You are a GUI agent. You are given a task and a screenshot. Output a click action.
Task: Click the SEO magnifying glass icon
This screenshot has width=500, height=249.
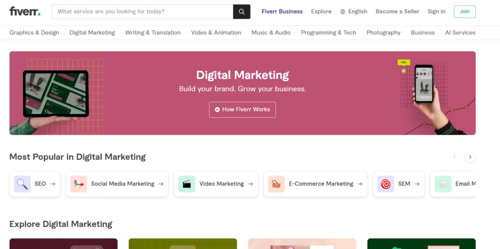tap(22, 184)
